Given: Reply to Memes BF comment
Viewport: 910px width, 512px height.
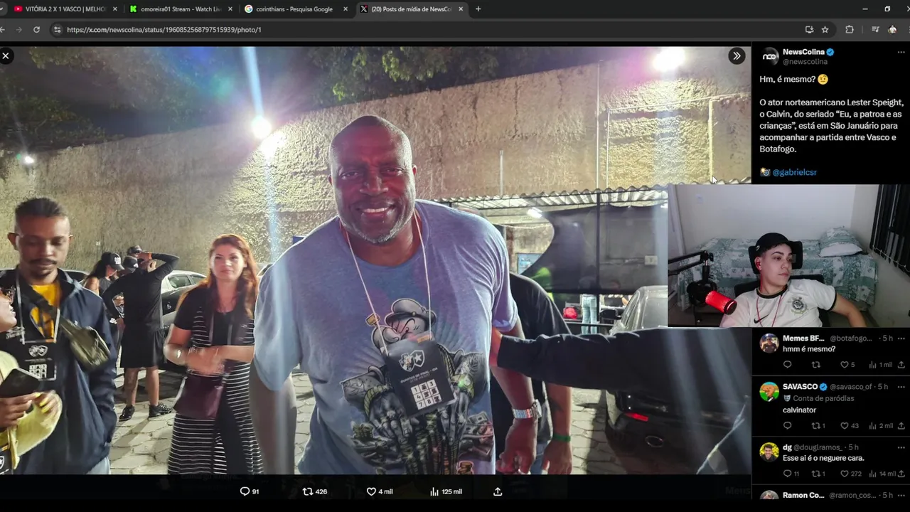Looking at the screenshot, I should [x=787, y=365].
